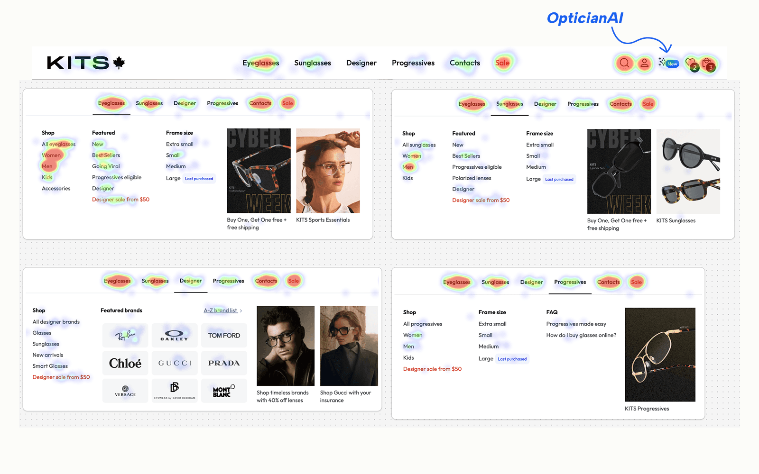Open wishlist heart icon with badge 2
Screen dimensions: 759x474
point(692,64)
